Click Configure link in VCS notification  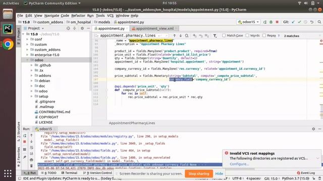pyautogui.click(x=239, y=164)
